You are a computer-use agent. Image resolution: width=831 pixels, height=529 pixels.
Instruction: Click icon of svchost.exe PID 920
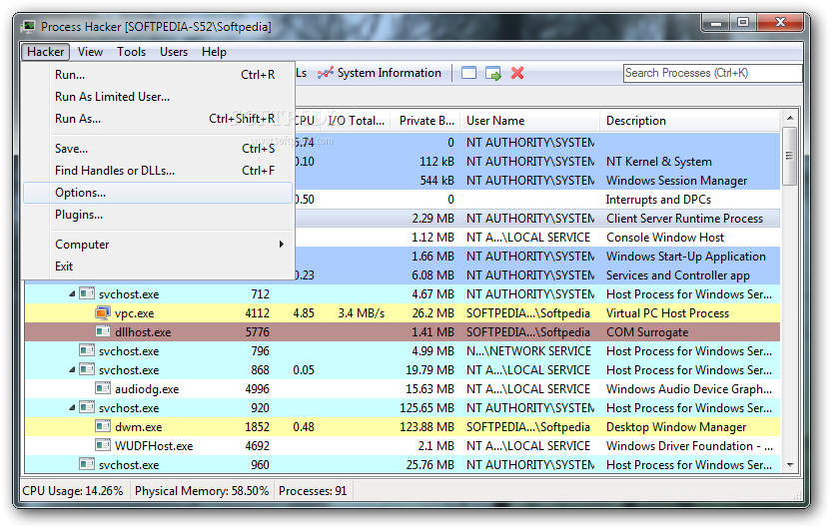click(87, 408)
